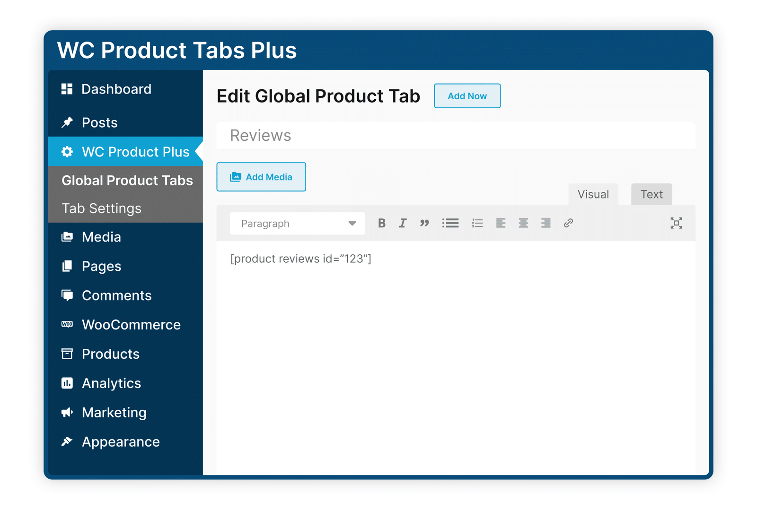Select WC Product Plus menu label
The image size is (757, 510).
[x=136, y=152]
